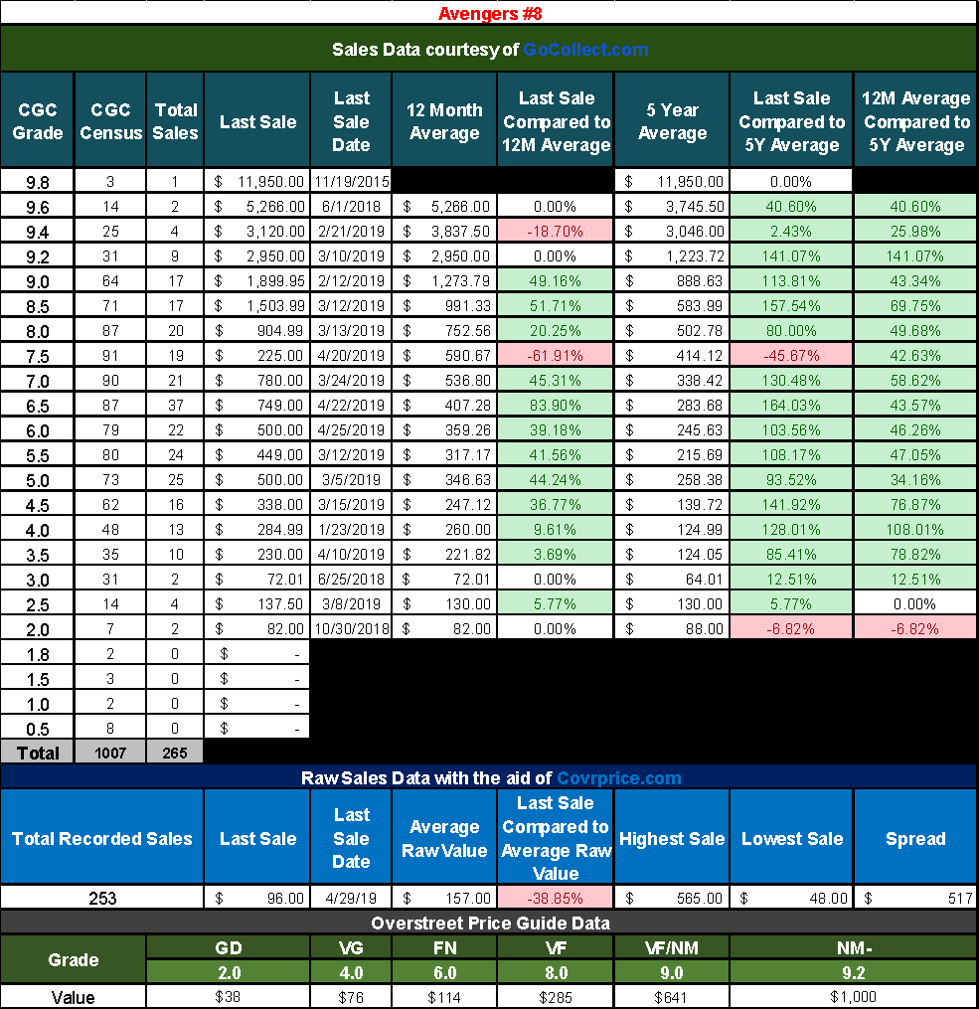Select the Average Raw Value header
This screenshot has width=979, height=1009.
coord(444,838)
